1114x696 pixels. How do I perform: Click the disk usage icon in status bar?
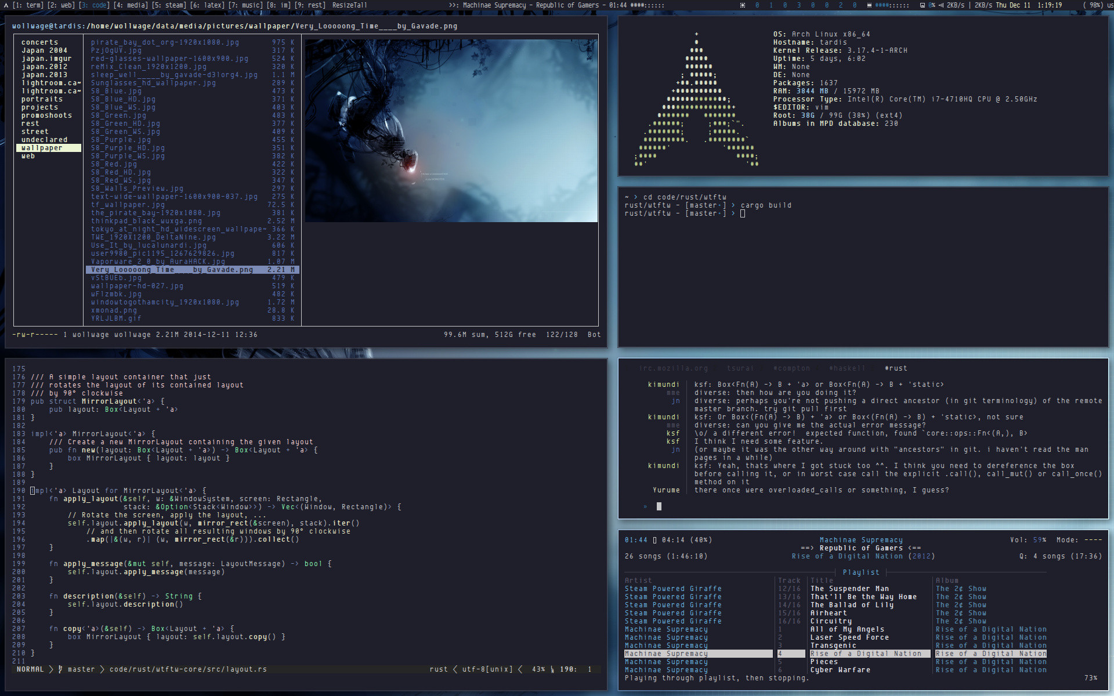(x=922, y=5)
